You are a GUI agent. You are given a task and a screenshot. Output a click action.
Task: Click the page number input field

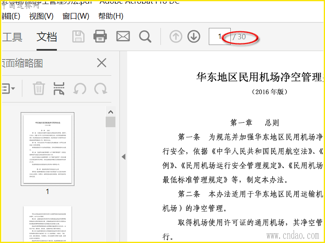(x=219, y=36)
